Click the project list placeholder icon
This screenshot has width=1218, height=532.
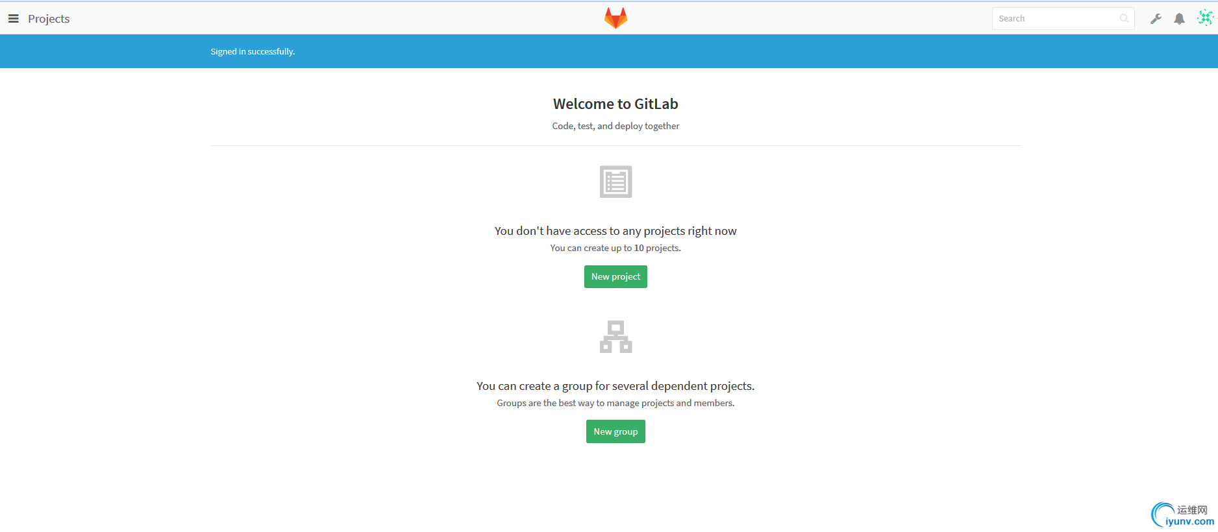615,182
